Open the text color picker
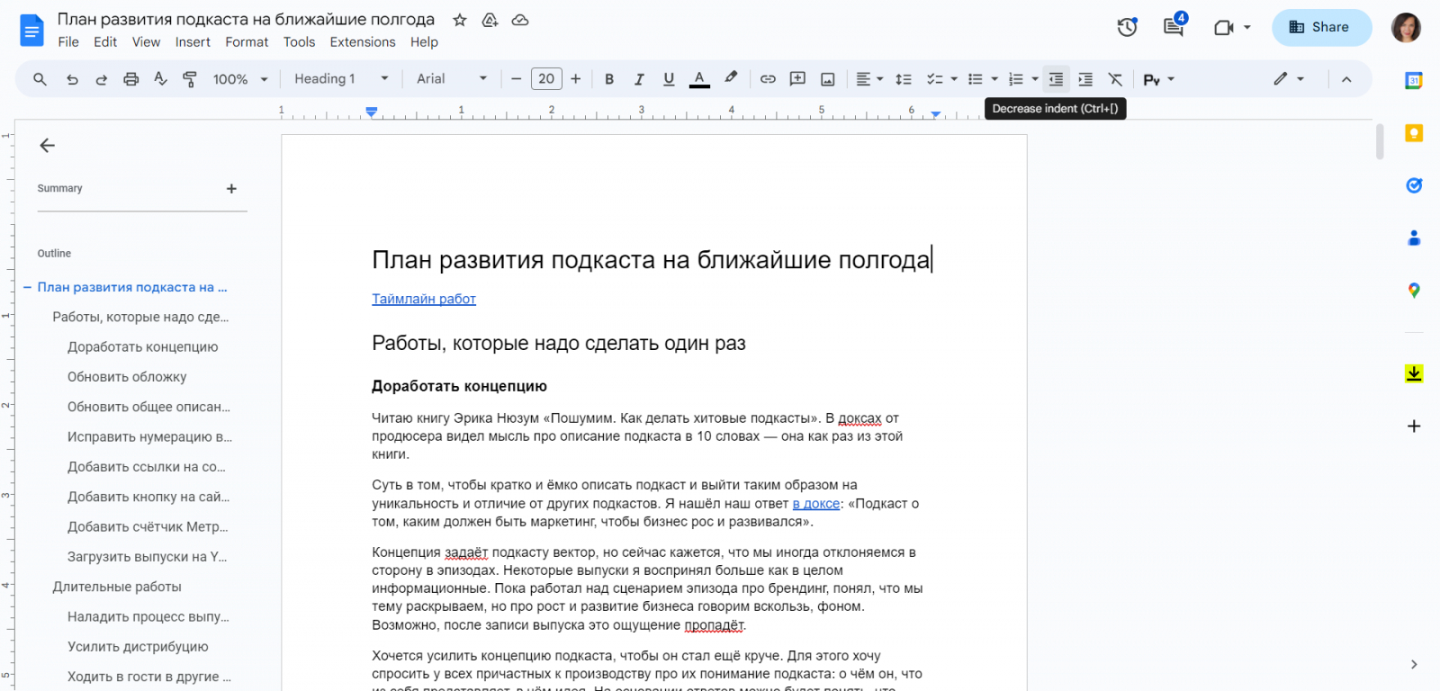This screenshot has height=691, width=1440. click(699, 79)
